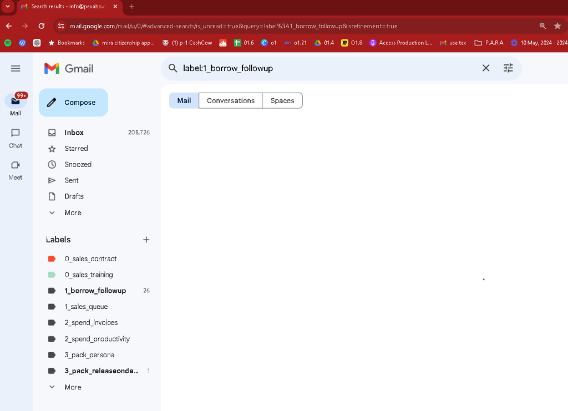Open a new browser tab
Viewport: 568px width, 411px height.
coord(132,7)
